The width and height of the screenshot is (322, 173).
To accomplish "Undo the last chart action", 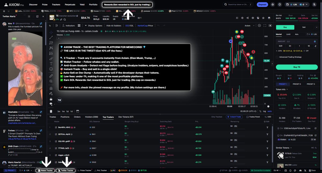I will [x=158, y=26].
